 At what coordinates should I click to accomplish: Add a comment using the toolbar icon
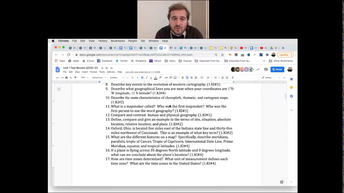[x=171, y=78]
